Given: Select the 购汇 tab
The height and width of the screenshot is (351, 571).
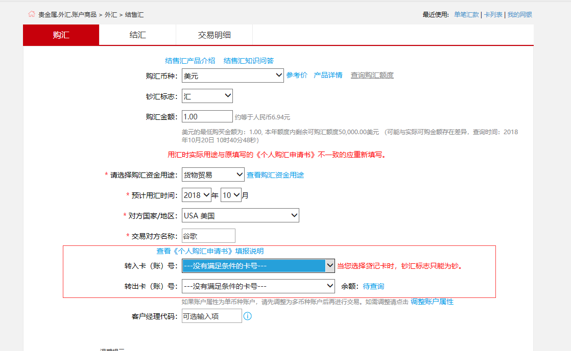Looking at the screenshot, I should point(61,35).
